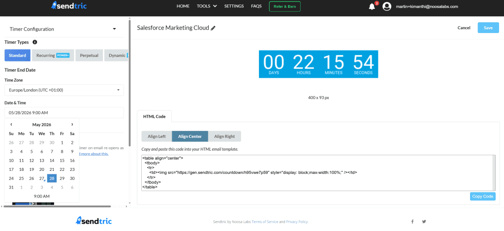
Task: Open the Privacy Policy link
Action: point(297,222)
